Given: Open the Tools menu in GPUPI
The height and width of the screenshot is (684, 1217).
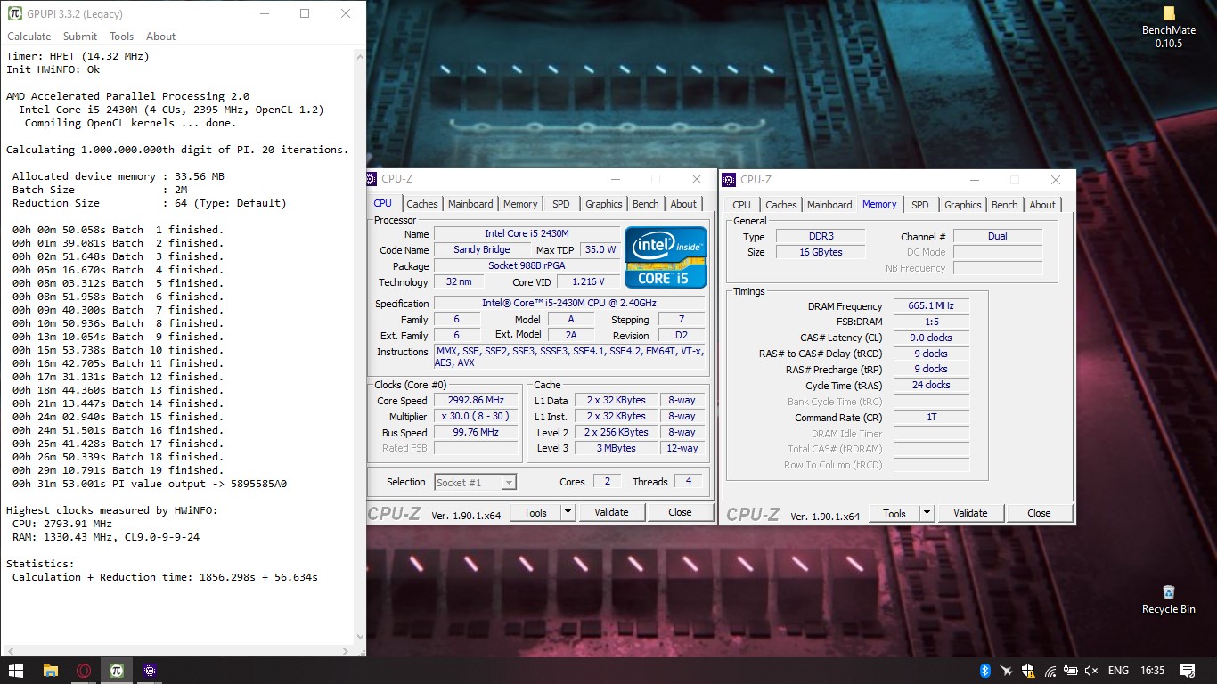Looking at the screenshot, I should pyautogui.click(x=122, y=37).
